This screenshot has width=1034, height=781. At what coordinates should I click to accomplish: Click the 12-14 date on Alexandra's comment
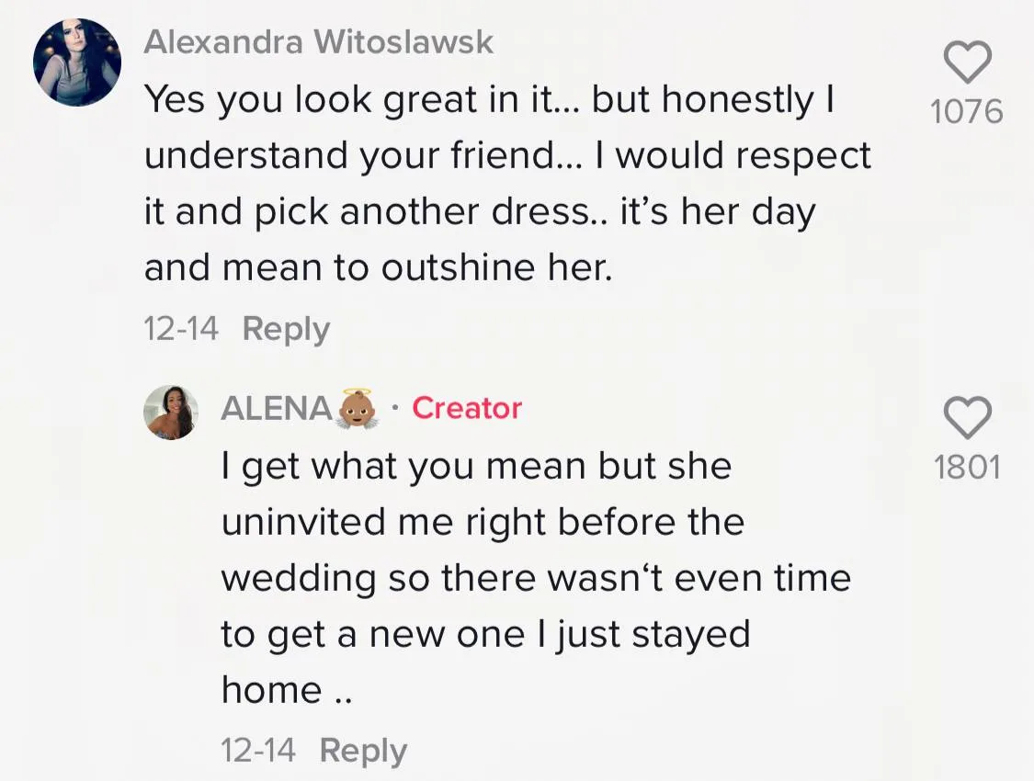tap(181, 329)
